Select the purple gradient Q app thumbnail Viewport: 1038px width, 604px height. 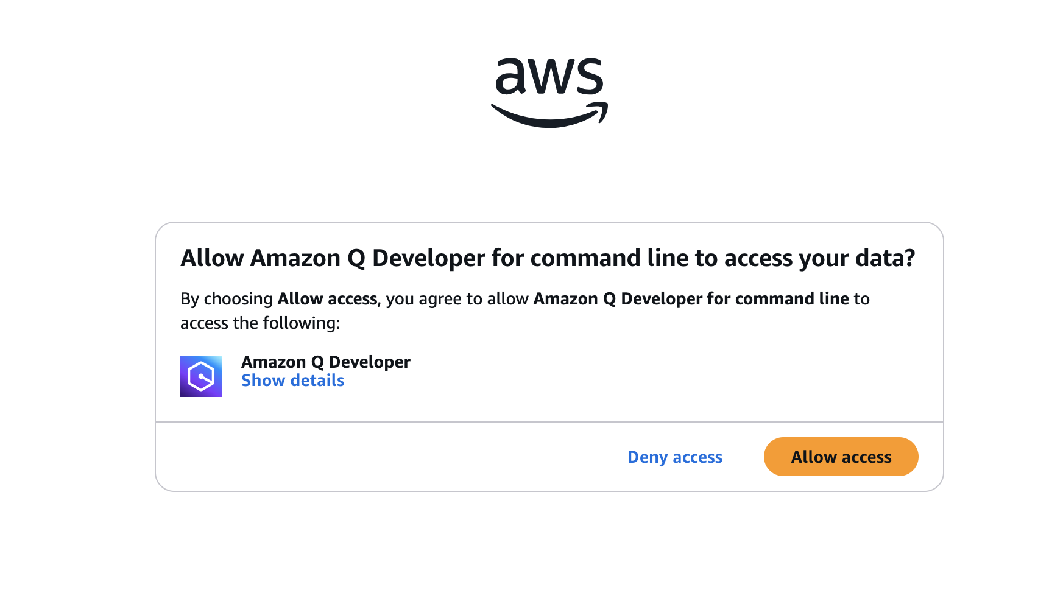[x=201, y=376]
